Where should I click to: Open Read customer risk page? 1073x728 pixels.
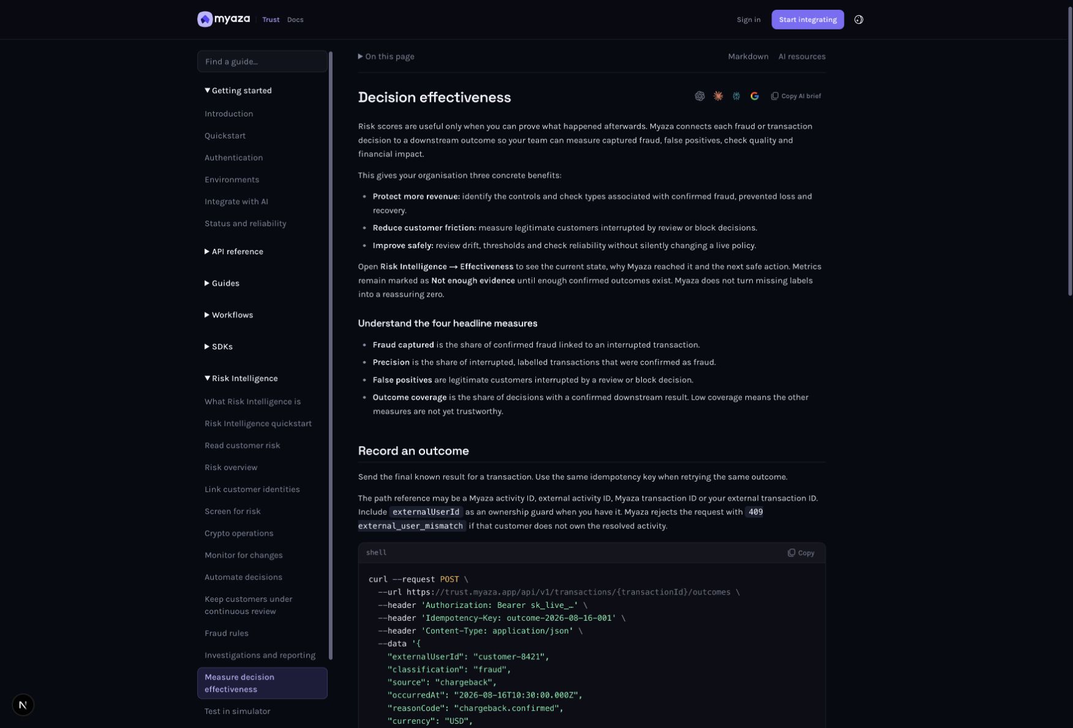(x=243, y=446)
